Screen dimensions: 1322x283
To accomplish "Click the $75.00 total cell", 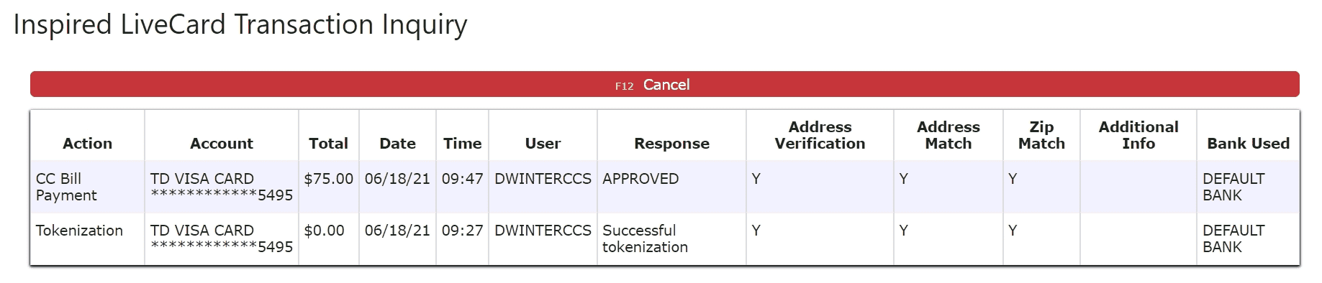I will click(328, 179).
